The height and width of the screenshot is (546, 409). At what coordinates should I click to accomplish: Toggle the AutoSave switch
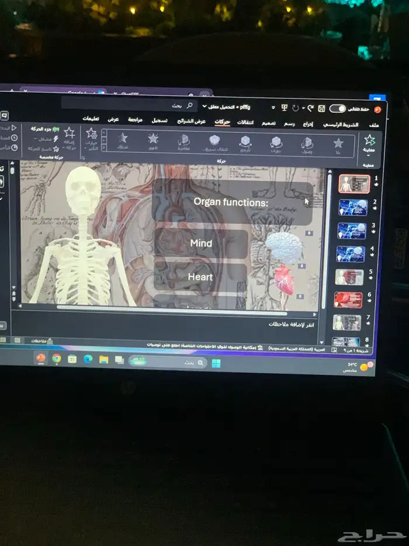tap(338, 109)
